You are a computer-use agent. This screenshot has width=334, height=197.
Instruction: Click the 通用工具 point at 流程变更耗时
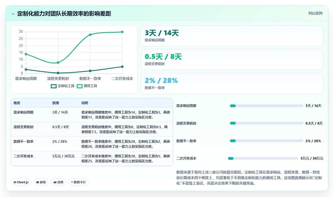click(58, 63)
